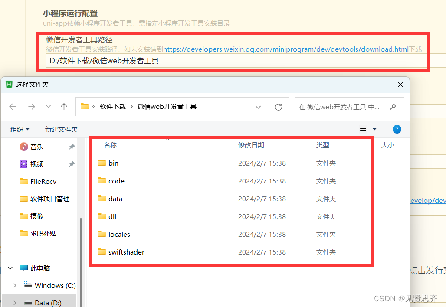Go back in folder dialog
446x307 pixels.
13,107
